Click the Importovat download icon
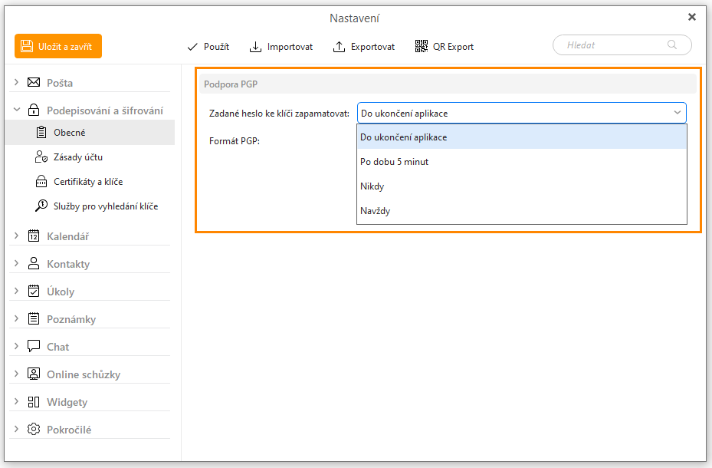 pyautogui.click(x=255, y=47)
